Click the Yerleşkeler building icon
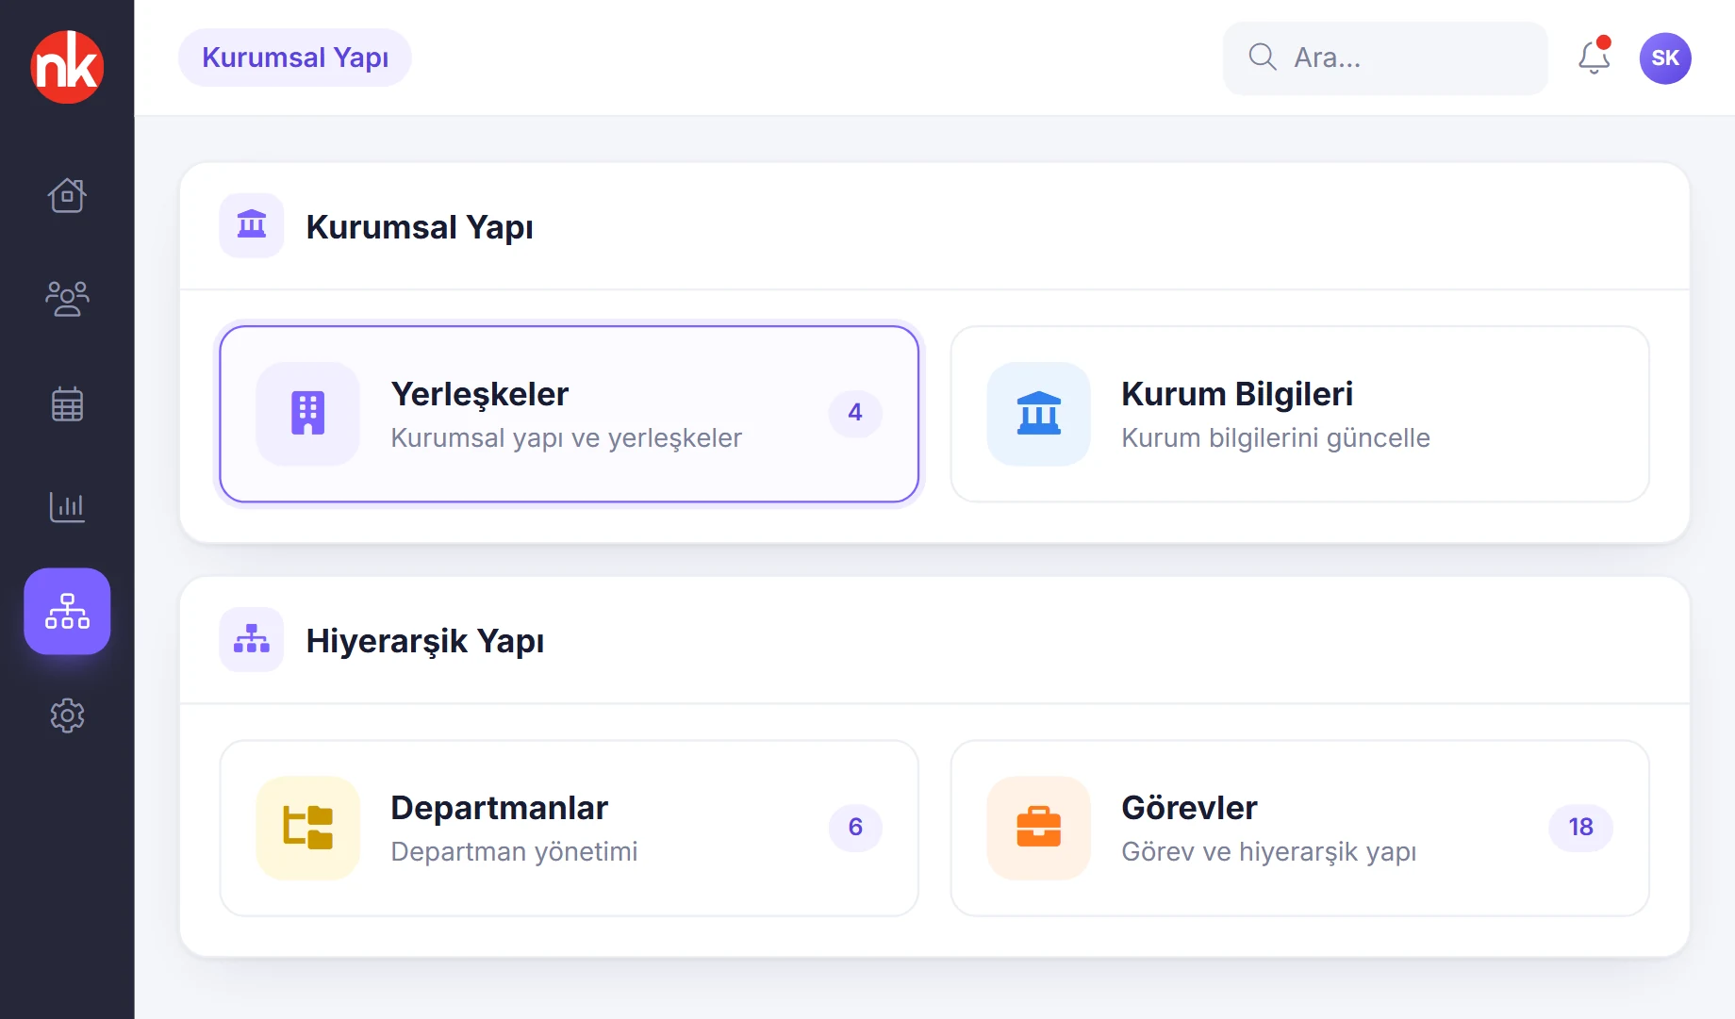This screenshot has width=1735, height=1019. point(307,413)
